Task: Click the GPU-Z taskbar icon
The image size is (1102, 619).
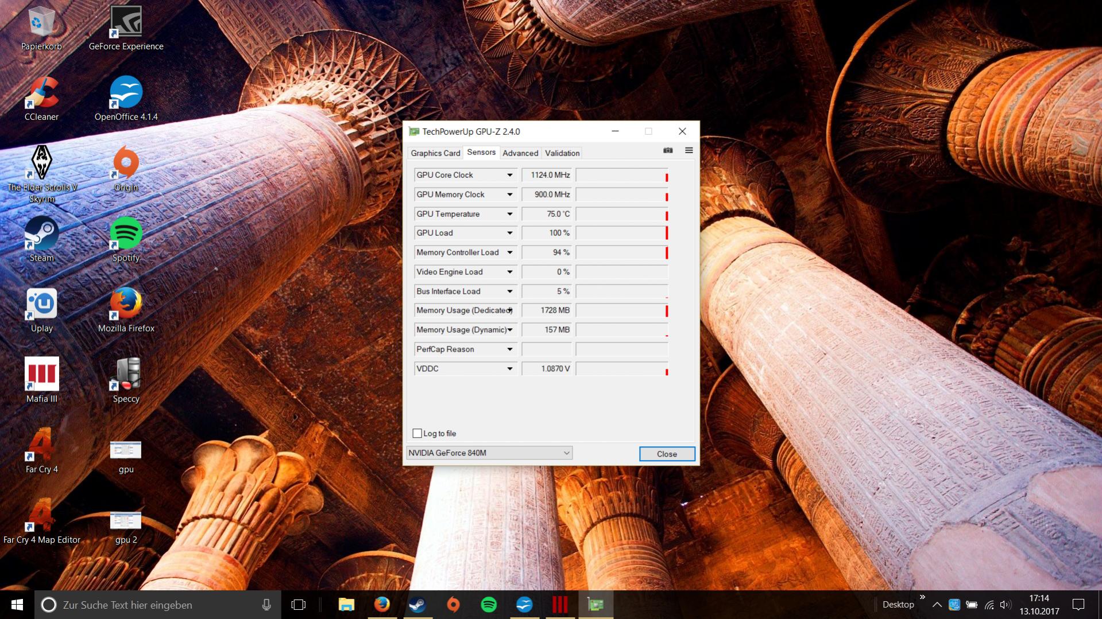Action: point(596,605)
